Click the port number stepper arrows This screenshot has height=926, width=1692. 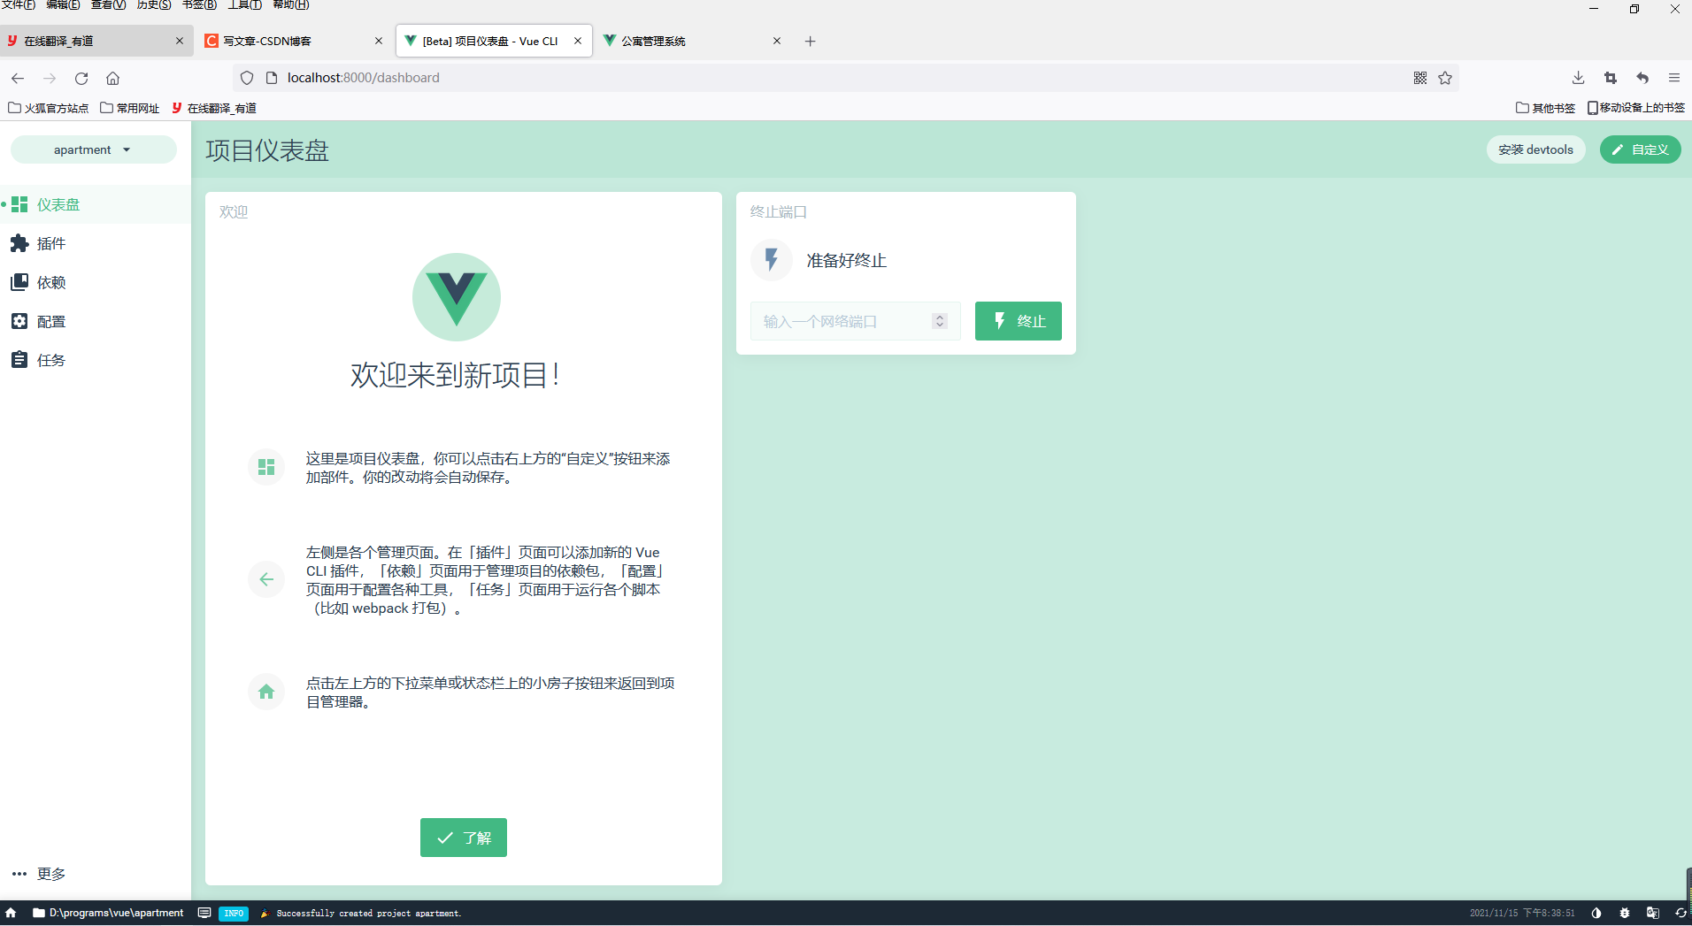(940, 321)
